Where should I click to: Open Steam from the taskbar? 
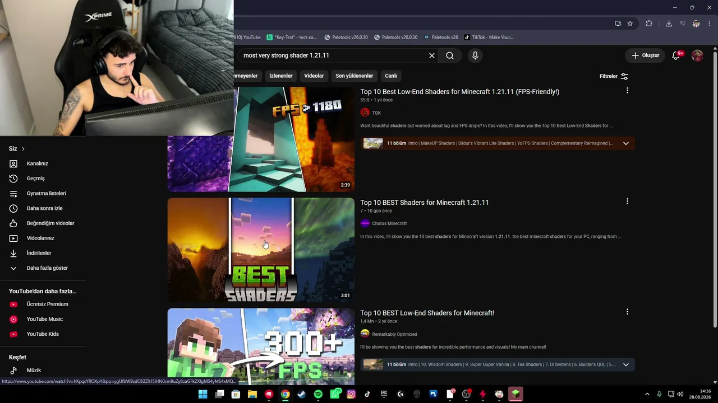[301, 394]
